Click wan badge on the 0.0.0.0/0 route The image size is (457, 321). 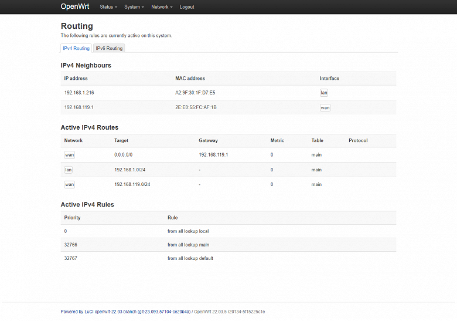coord(69,155)
